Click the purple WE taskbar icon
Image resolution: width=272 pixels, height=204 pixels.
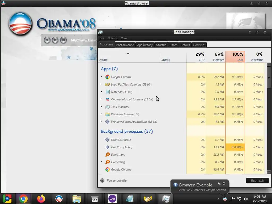click(x=112, y=199)
